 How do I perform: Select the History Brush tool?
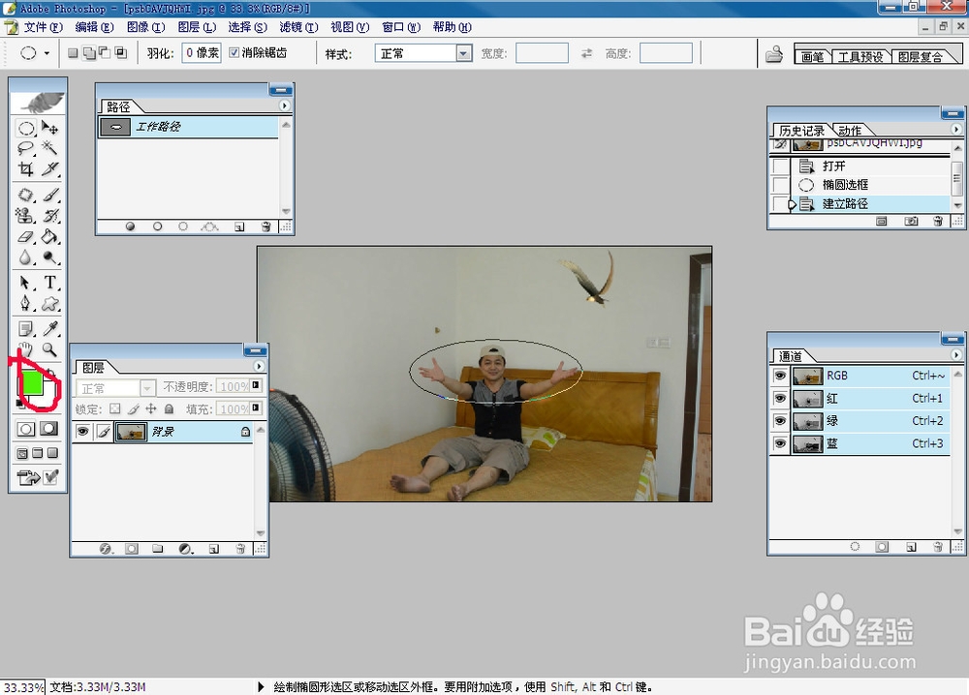pyautogui.click(x=50, y=216)
